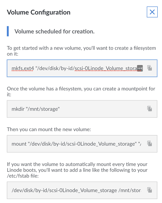Copy the mount volume command
Viewport: 162px width, 203px height.
tap(150, 143)
